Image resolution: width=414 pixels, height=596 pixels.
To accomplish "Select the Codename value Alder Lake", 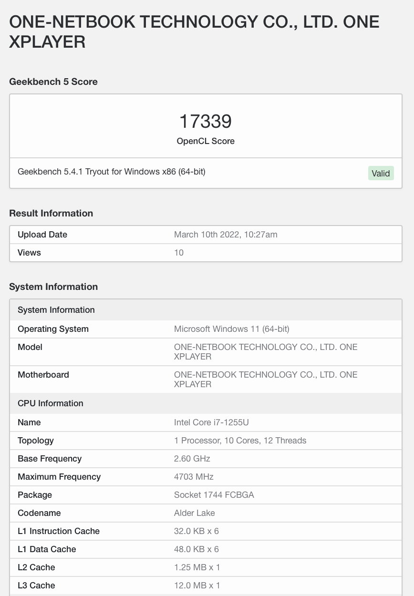I will [195, 513].
